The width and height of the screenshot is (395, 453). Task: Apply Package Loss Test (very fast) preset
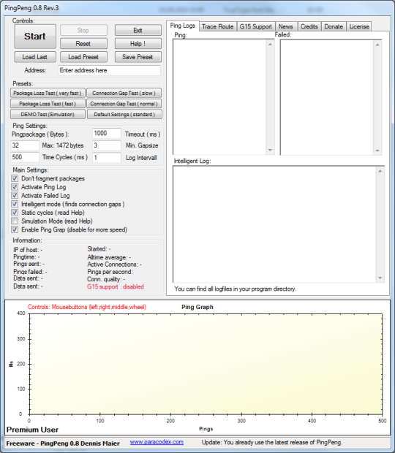pyautogui.click(x=48, y=93)
